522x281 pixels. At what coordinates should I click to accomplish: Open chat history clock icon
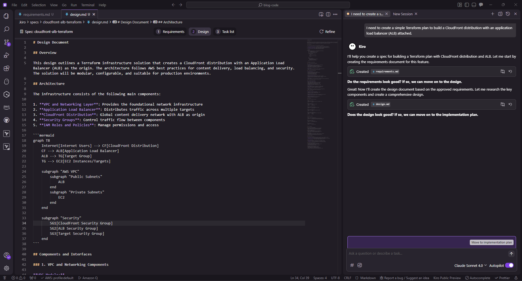coord(508,14)
